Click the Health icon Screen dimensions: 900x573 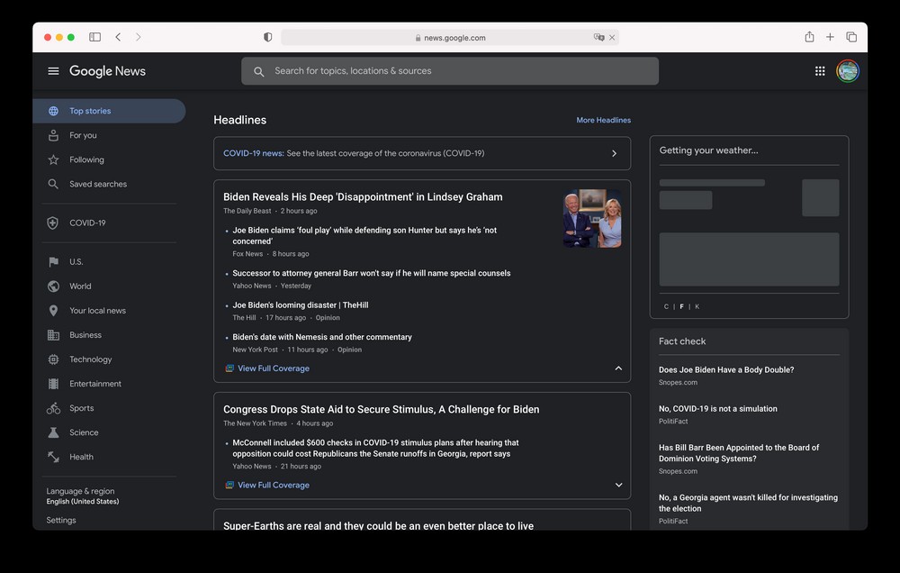pyautogui.click(x=53, y=457)
